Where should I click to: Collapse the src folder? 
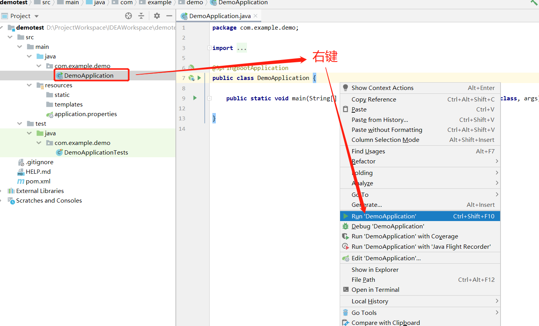point(10,37)
